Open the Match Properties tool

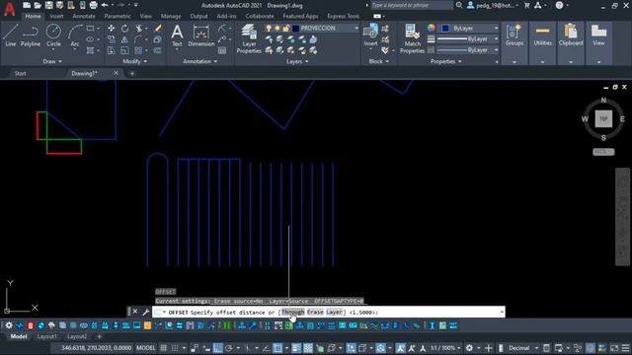pyautogui.click(x=412, y=38)
